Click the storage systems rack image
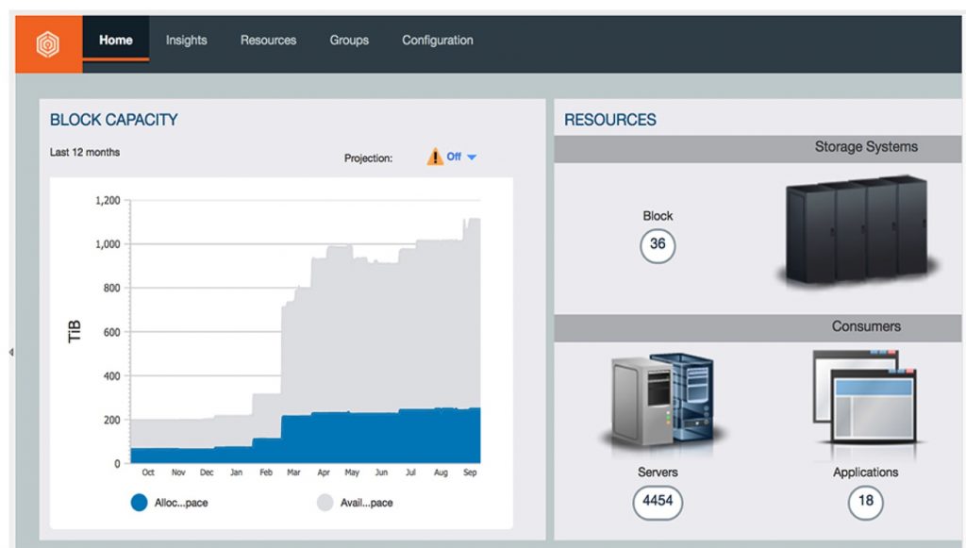This screenshot has width=966, height=548. tap(859, 229)
